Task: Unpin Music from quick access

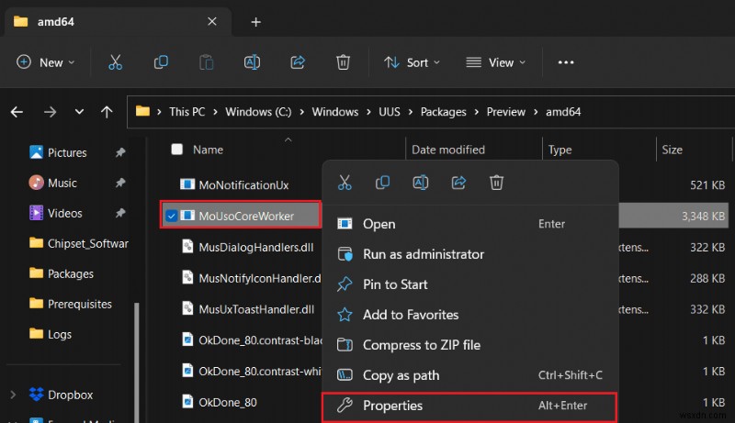Action: (x=120, y=183)
